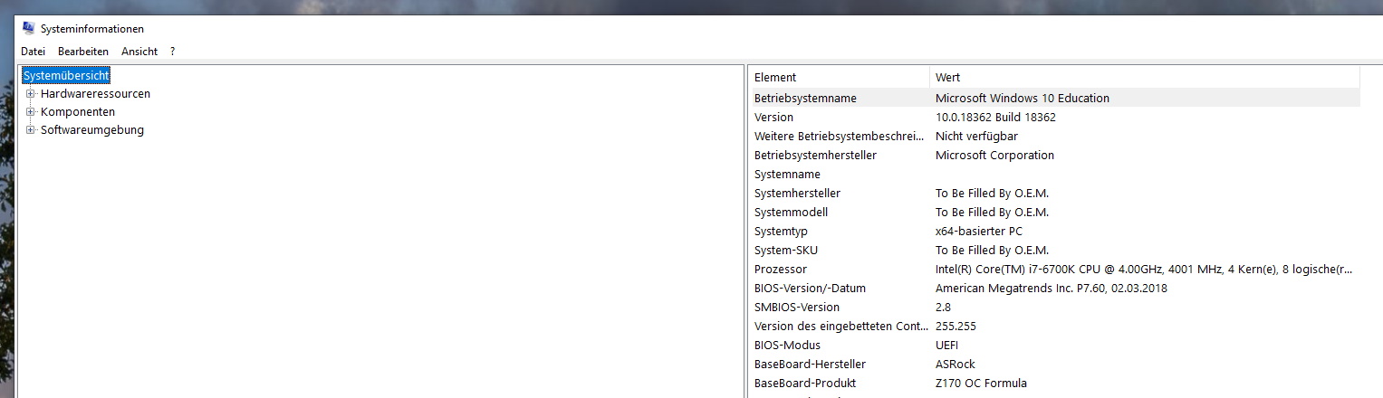Click the Microsoft Corporation value

[994, 155]
